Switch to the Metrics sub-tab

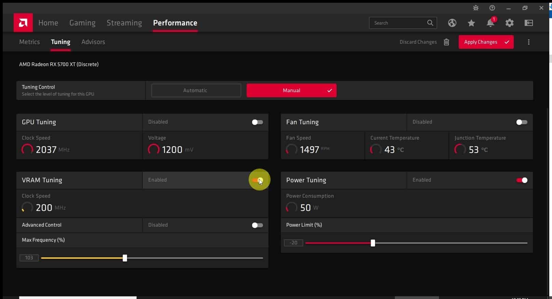29,42
